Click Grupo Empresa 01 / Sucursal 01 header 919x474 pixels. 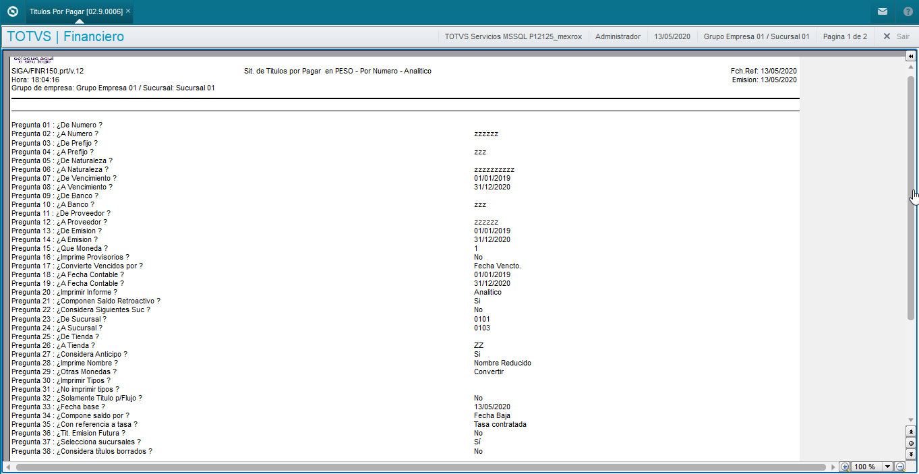[x=757, y=36]
